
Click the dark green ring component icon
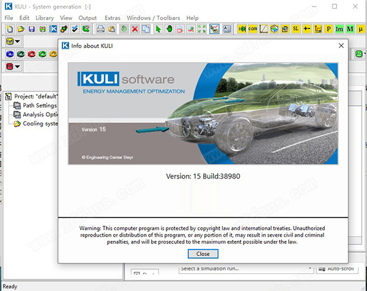tap(21, 54)
